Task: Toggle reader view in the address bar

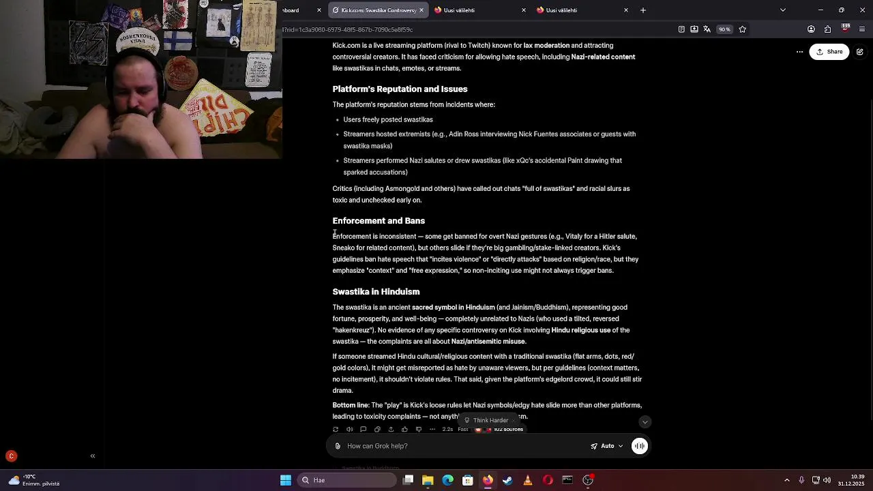Action: click(x=681, y=29)
